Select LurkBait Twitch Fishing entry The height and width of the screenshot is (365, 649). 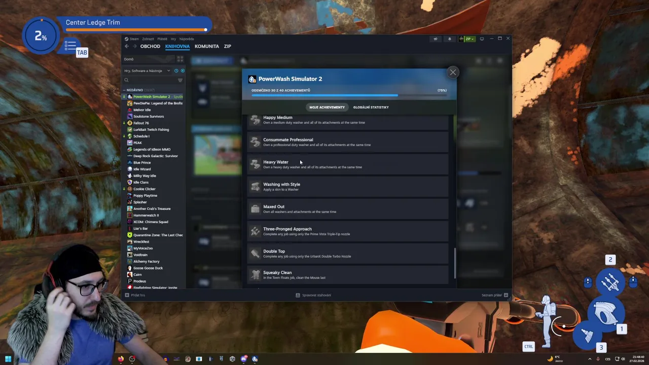[151, 129]
